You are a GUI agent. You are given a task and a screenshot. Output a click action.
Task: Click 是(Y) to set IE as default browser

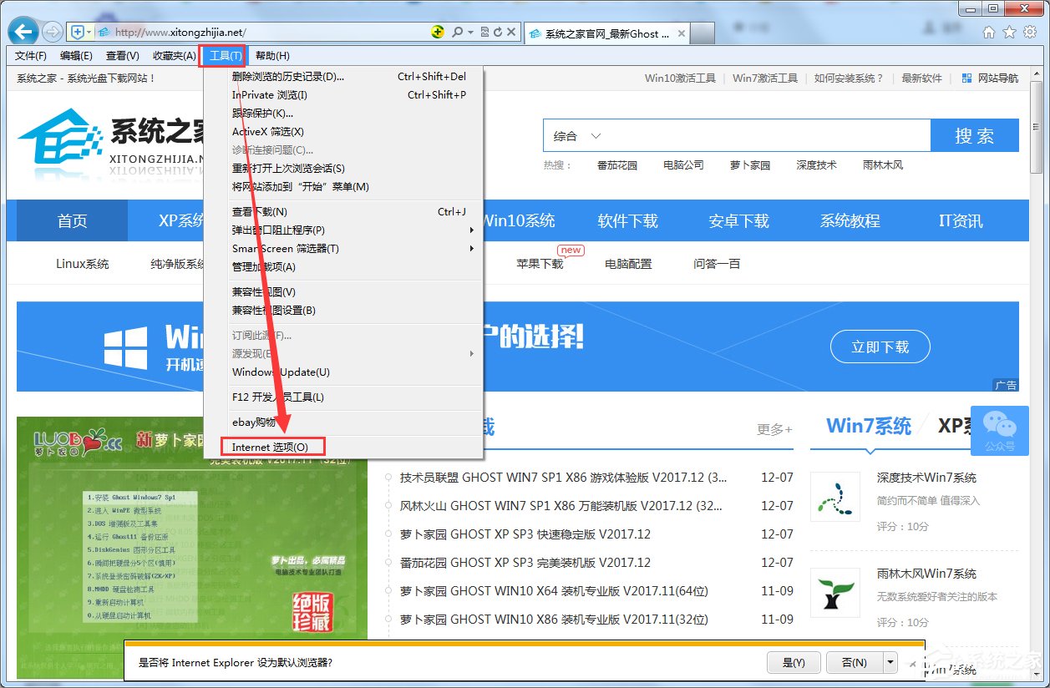793,662
